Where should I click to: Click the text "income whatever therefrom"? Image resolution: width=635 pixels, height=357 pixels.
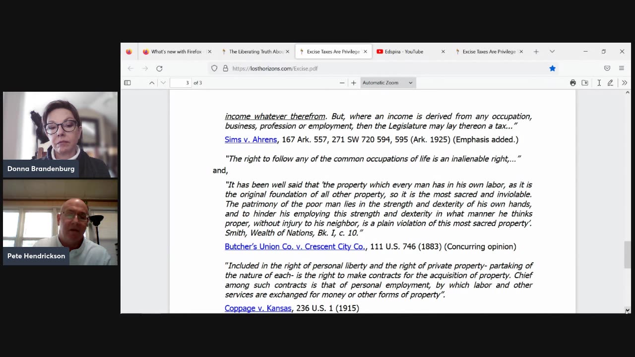(275, 117)
